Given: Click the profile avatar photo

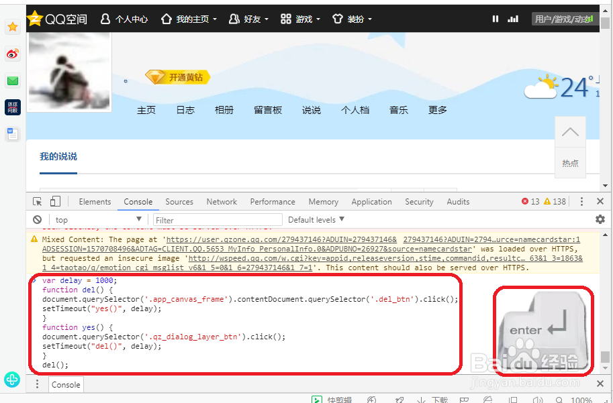Looking at the screenshot, I should click(x=69, y=72).
